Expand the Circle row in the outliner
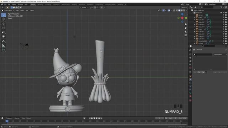The height and width of the screenshot is (128, 228). click(195, 43)
